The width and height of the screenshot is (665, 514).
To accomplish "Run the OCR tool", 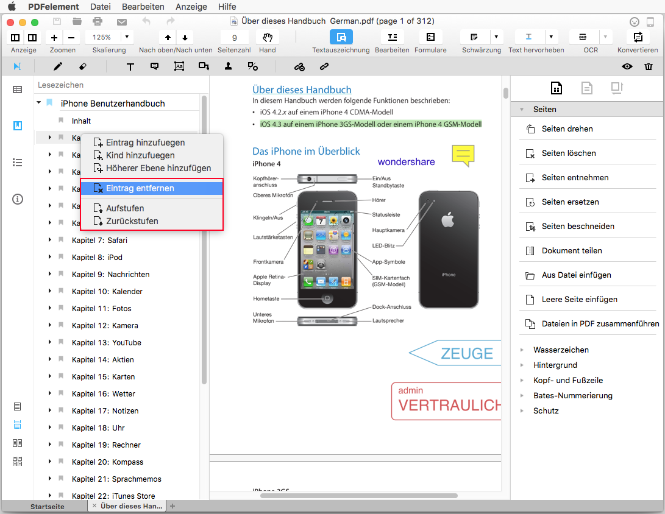I will tap(583, 37).
